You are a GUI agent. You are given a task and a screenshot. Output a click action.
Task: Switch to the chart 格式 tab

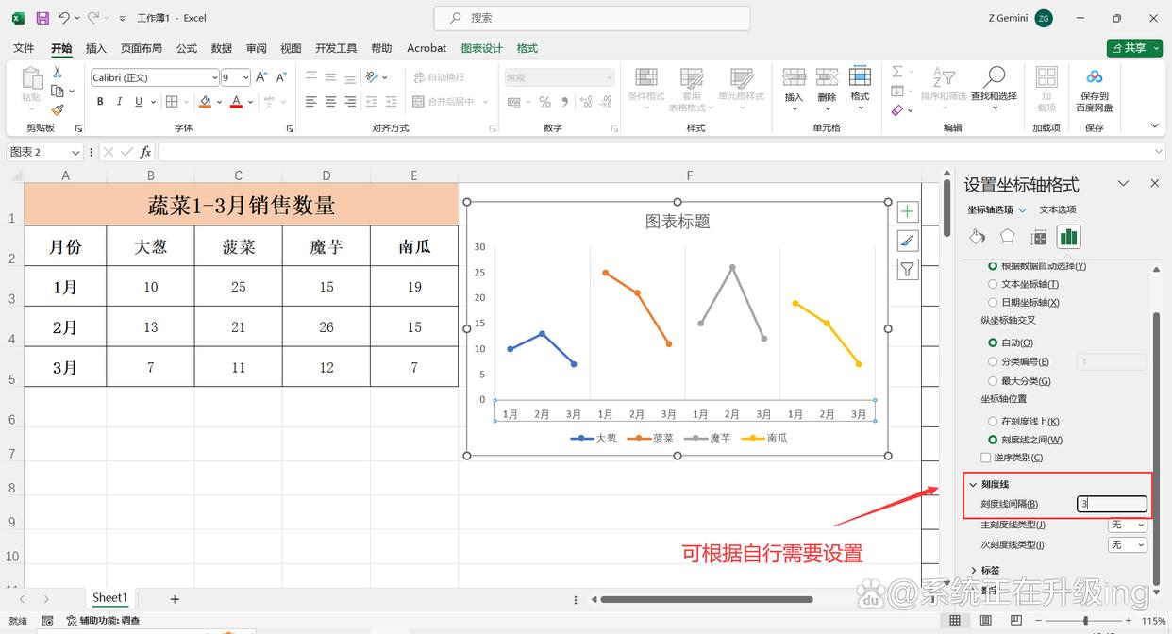coord(527,48)
